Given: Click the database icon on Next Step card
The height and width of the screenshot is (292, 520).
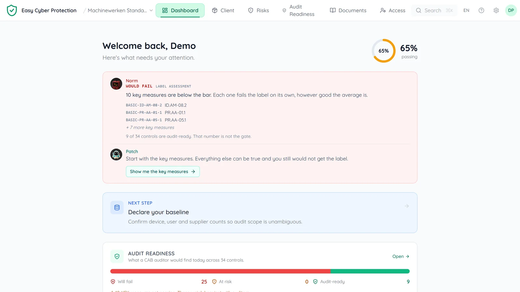Looking at the screenshot, I should pos(117,208).
